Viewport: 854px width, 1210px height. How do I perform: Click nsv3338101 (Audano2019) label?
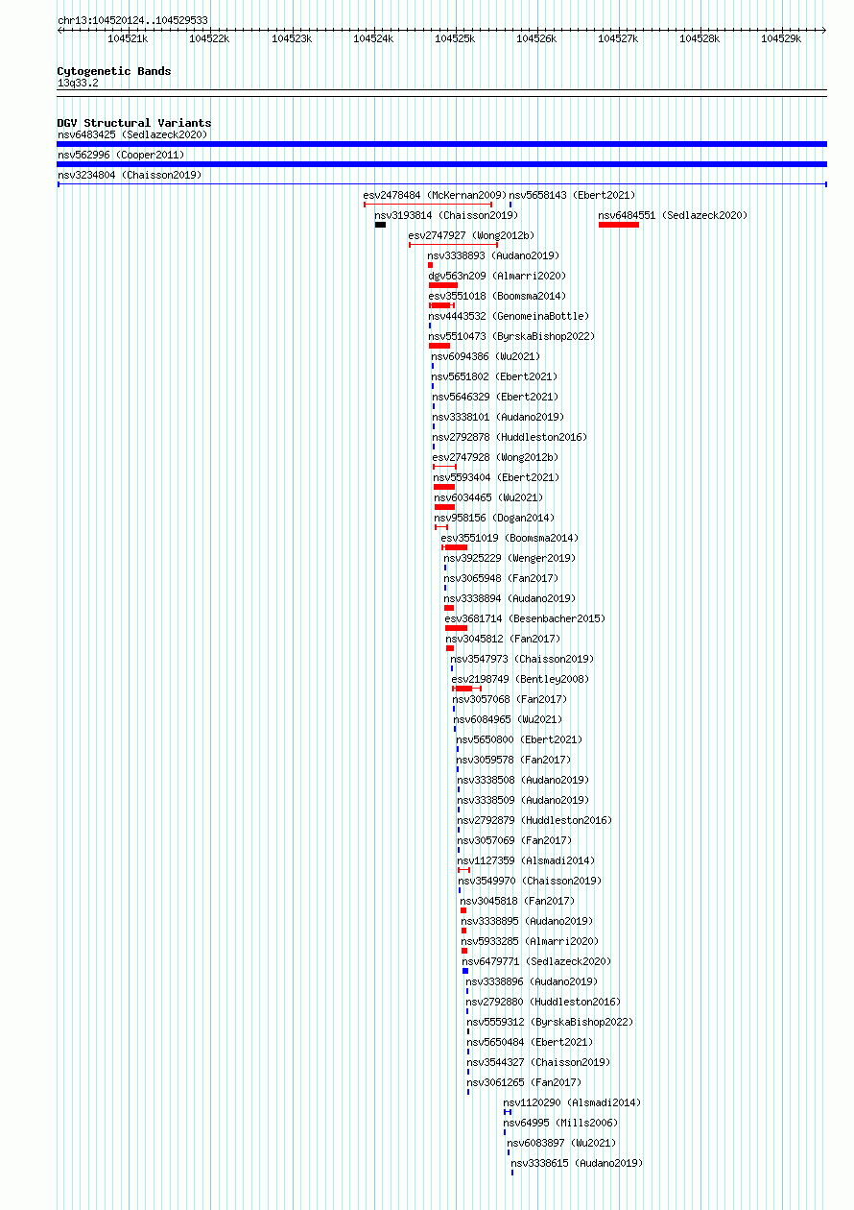pos(498,417)
